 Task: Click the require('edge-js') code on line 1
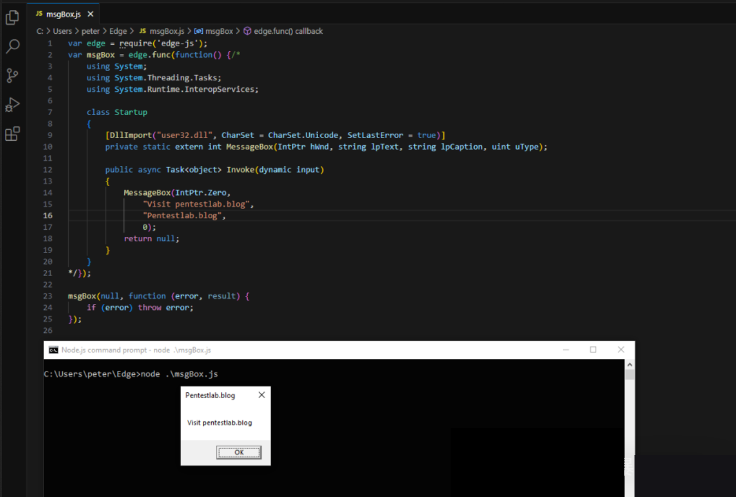[x=163, y=43]
